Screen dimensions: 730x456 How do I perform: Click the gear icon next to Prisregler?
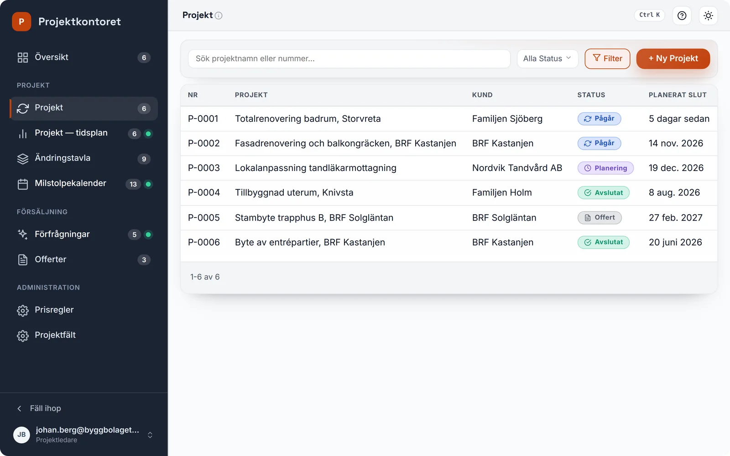(x=23, y=311)
